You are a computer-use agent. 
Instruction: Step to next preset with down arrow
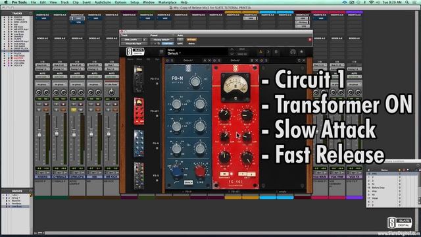[x=232, y=54]
